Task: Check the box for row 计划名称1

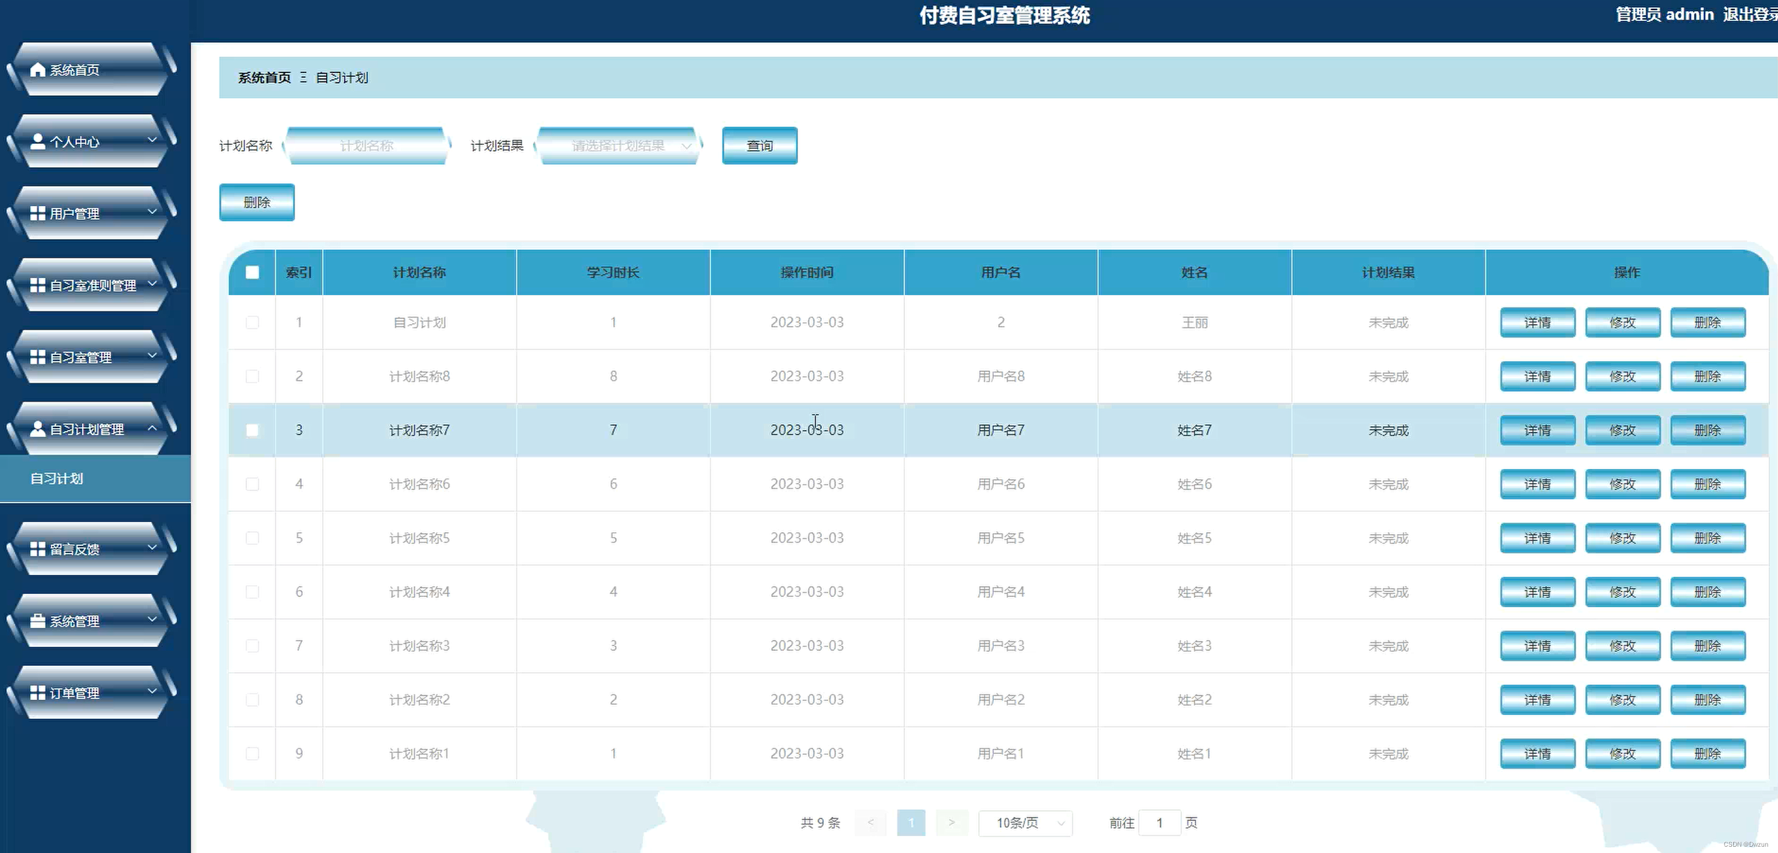Action: (x=253, y=753)
